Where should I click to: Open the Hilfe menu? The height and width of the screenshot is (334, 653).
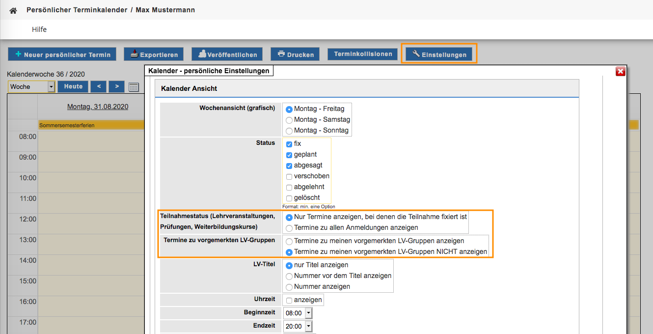pyautogui.click(x=39, y=29)
